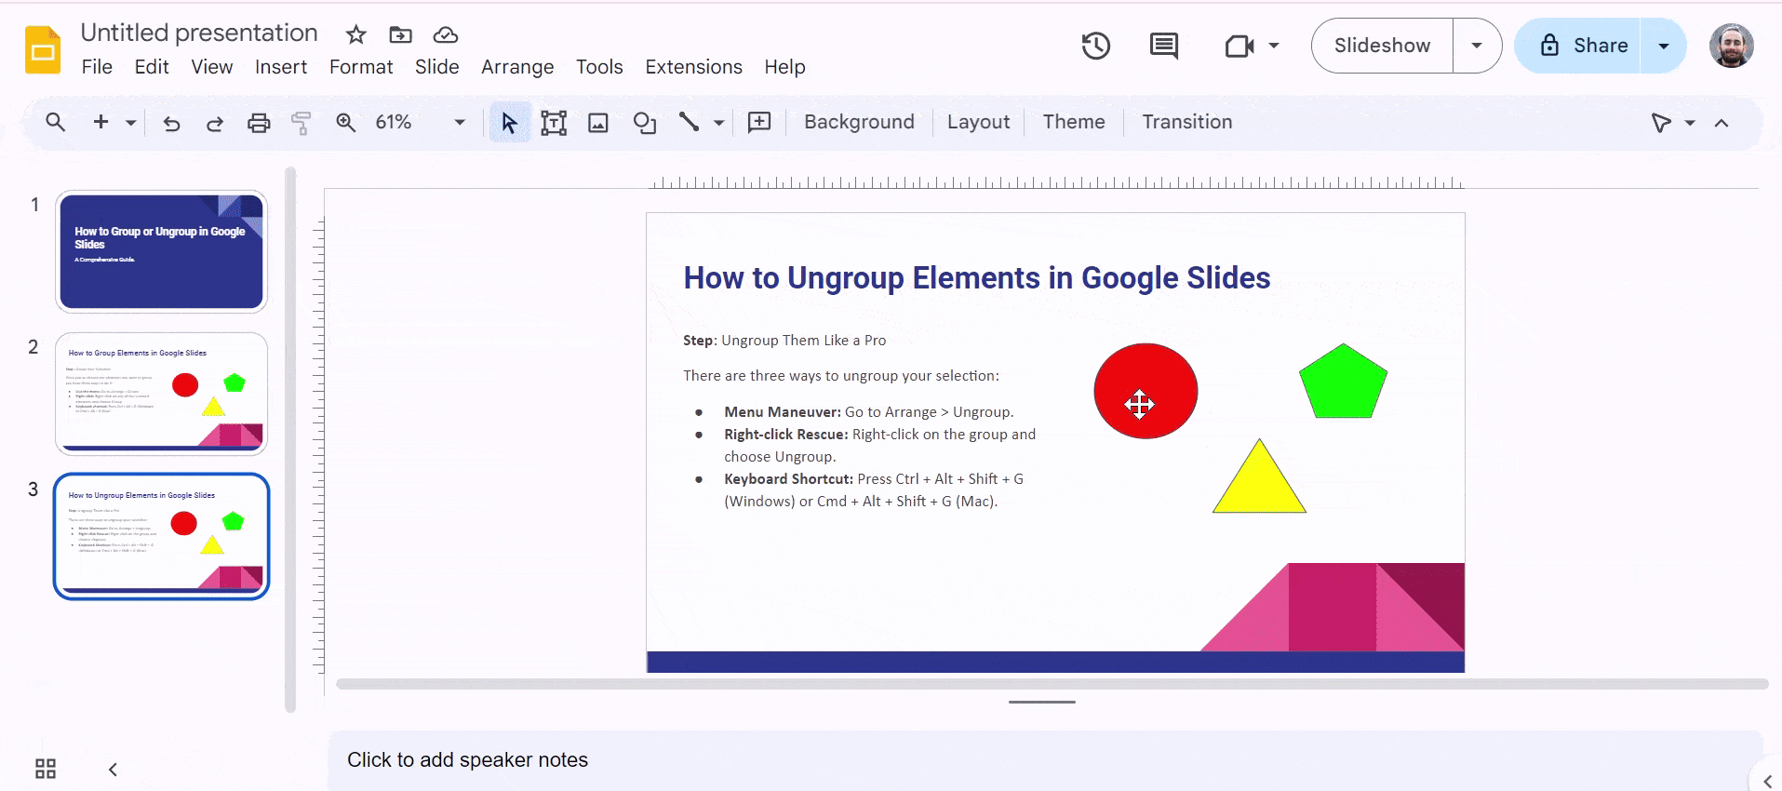Image resolution: width=1782 pixels, height=791 pixels.
Task: Hide the toolbar menus with chevron
Action: 1722,123
